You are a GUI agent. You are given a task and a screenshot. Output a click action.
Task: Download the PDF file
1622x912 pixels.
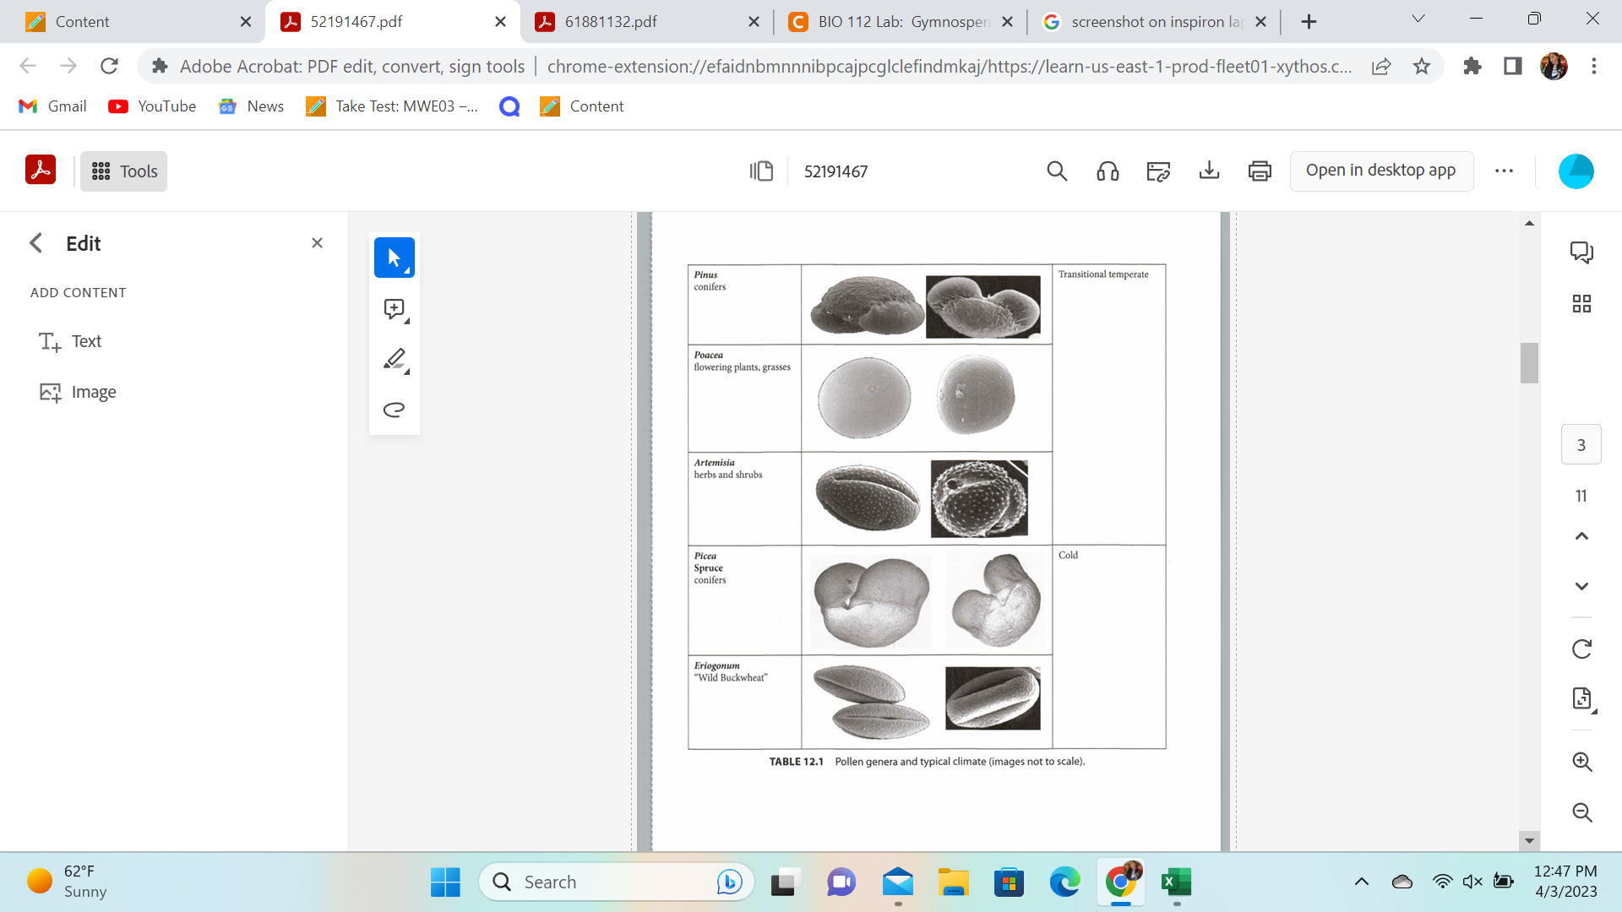pyautogui.click(x=1209, y=171)
